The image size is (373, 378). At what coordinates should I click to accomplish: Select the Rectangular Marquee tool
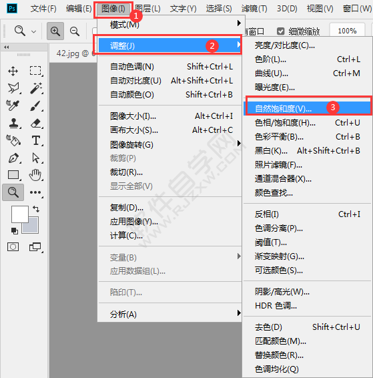point(35,71)
